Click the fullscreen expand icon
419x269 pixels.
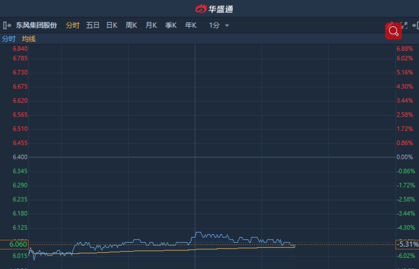[404, 25]
